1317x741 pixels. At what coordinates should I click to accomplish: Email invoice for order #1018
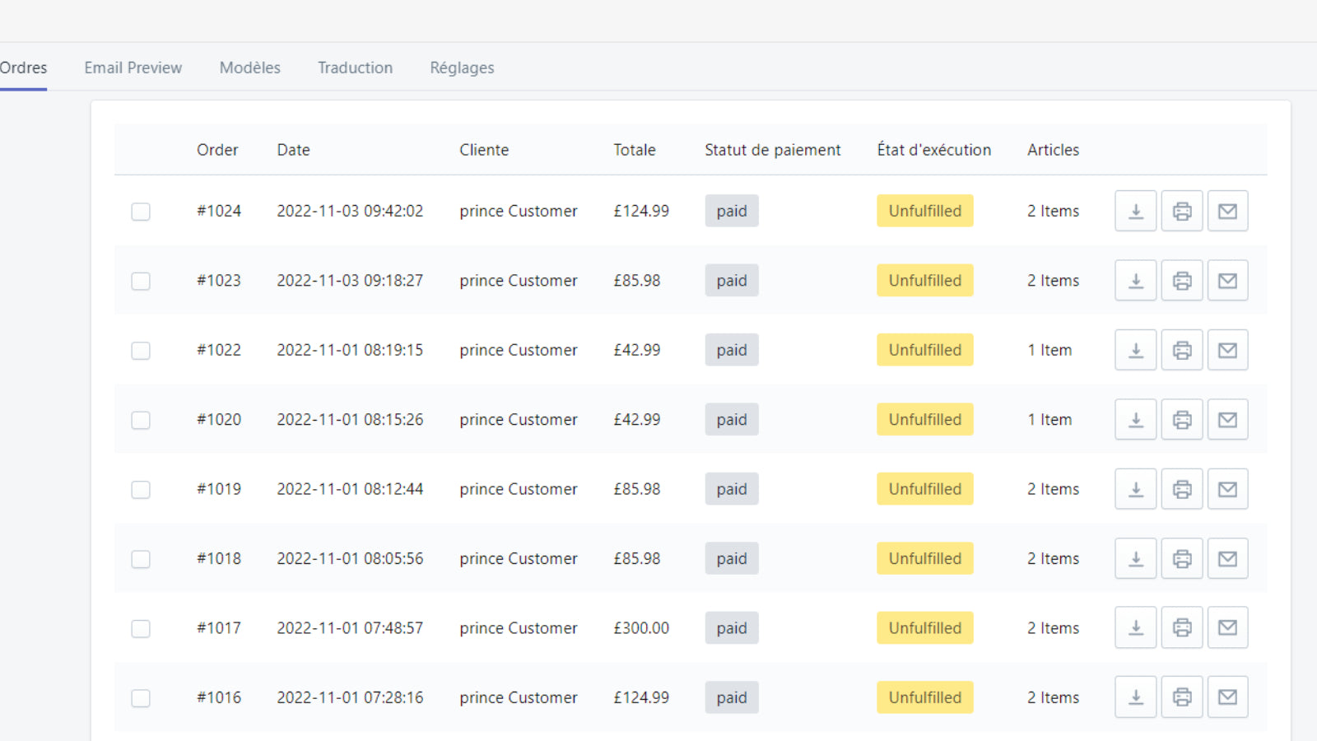pos(1227,559)
